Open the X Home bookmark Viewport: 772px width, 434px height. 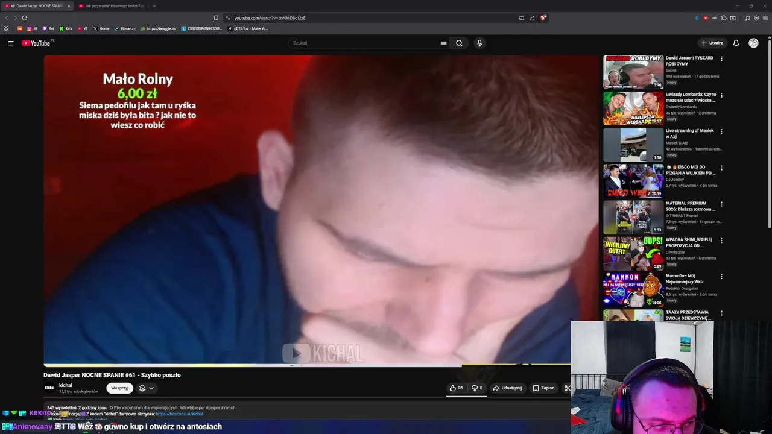coord(101,28)
